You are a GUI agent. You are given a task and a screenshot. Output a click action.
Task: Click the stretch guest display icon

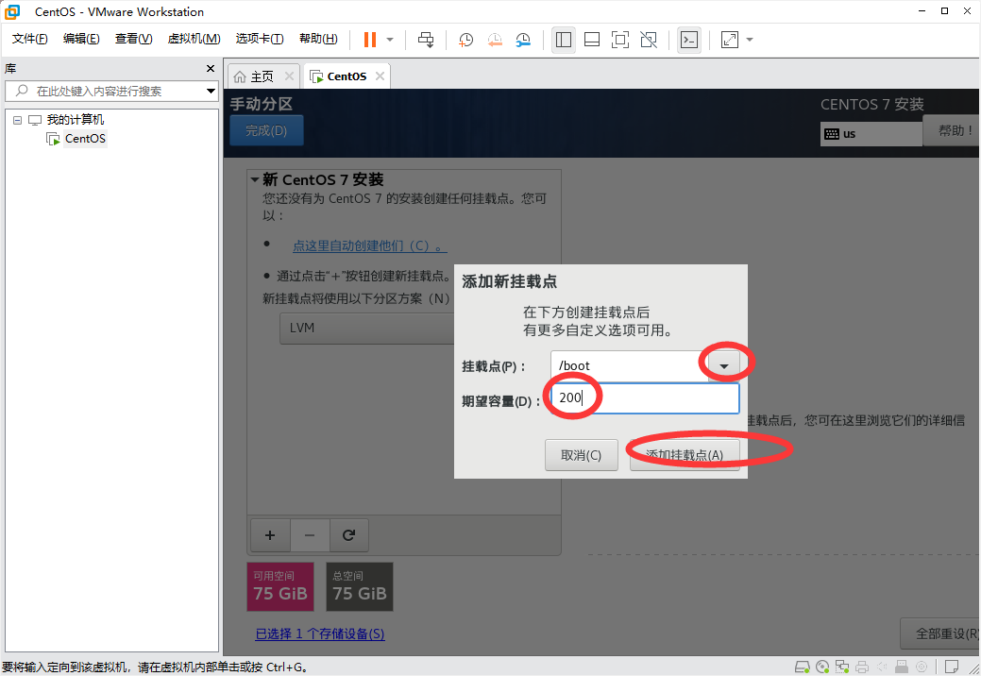click(730, 40)
